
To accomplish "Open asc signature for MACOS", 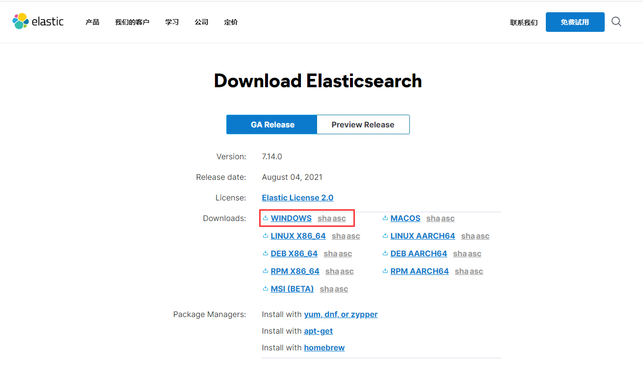I will [448, 219].
